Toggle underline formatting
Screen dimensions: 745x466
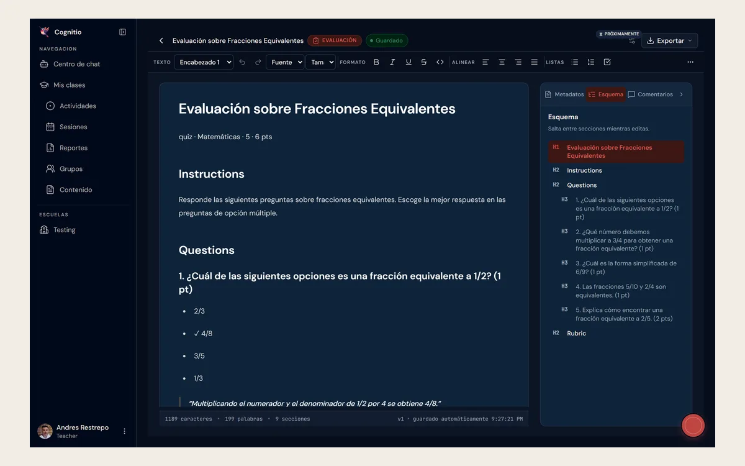tap(409, 62)
